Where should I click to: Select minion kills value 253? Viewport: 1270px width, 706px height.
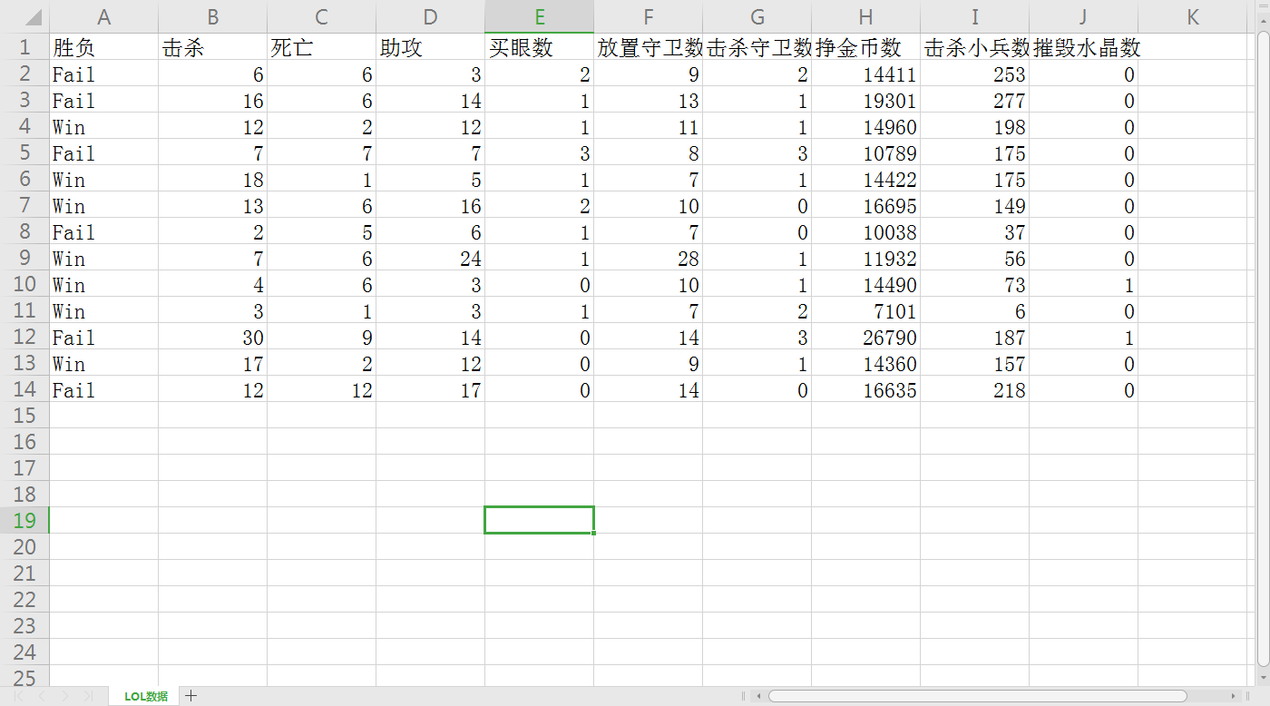[974, 74]
